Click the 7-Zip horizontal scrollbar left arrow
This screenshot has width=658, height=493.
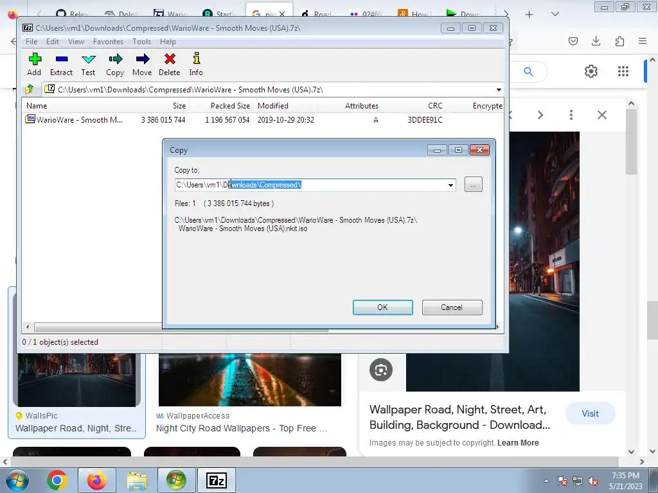(28, 327)
